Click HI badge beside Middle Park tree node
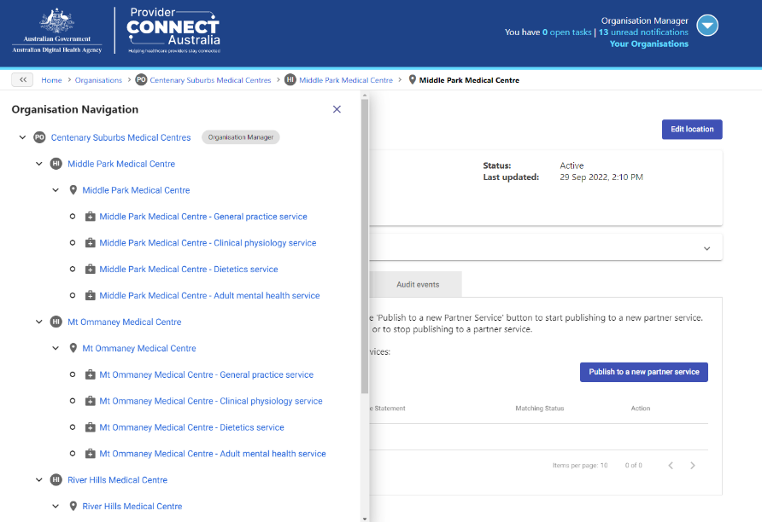Viewport: 762px width, 522px height. 56,164
